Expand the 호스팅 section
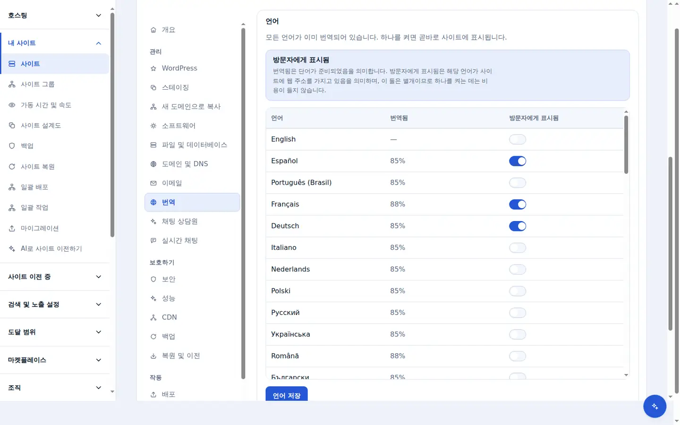The width and height of the screenshot is (680, 425). click(x=55, y=16)
